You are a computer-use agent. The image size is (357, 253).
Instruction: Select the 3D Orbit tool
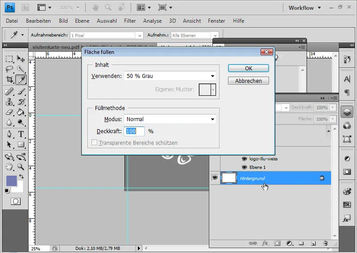point(21,157)
